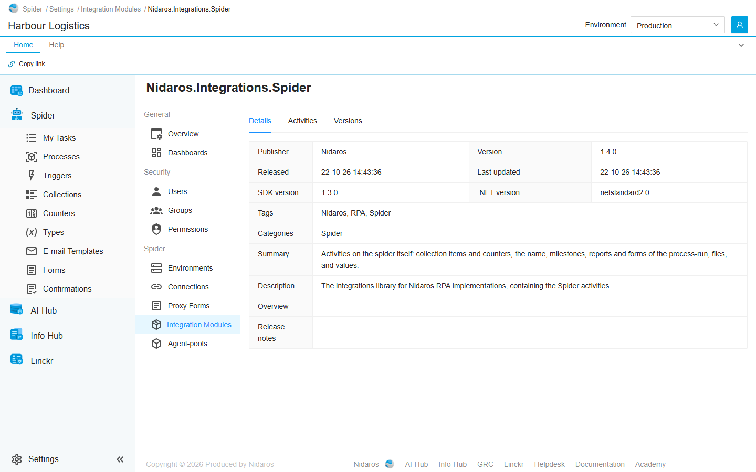Go to Settings breadcrumb link
This screenshot has height=472, width=756.
click(x=61, y=9)
